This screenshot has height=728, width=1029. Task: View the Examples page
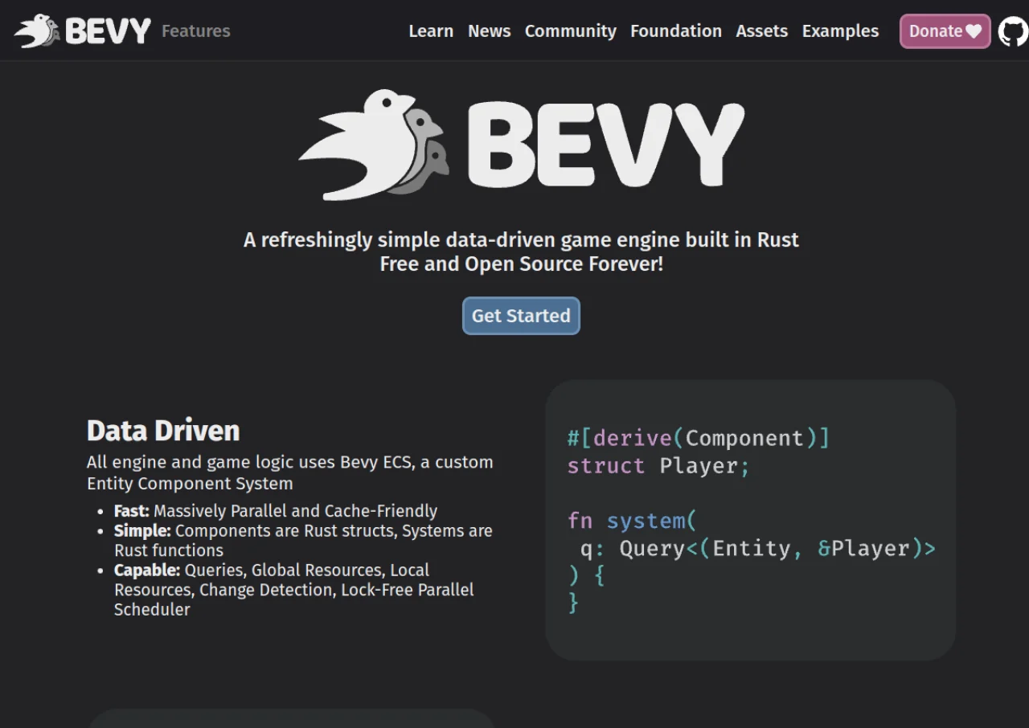[840, 31]
